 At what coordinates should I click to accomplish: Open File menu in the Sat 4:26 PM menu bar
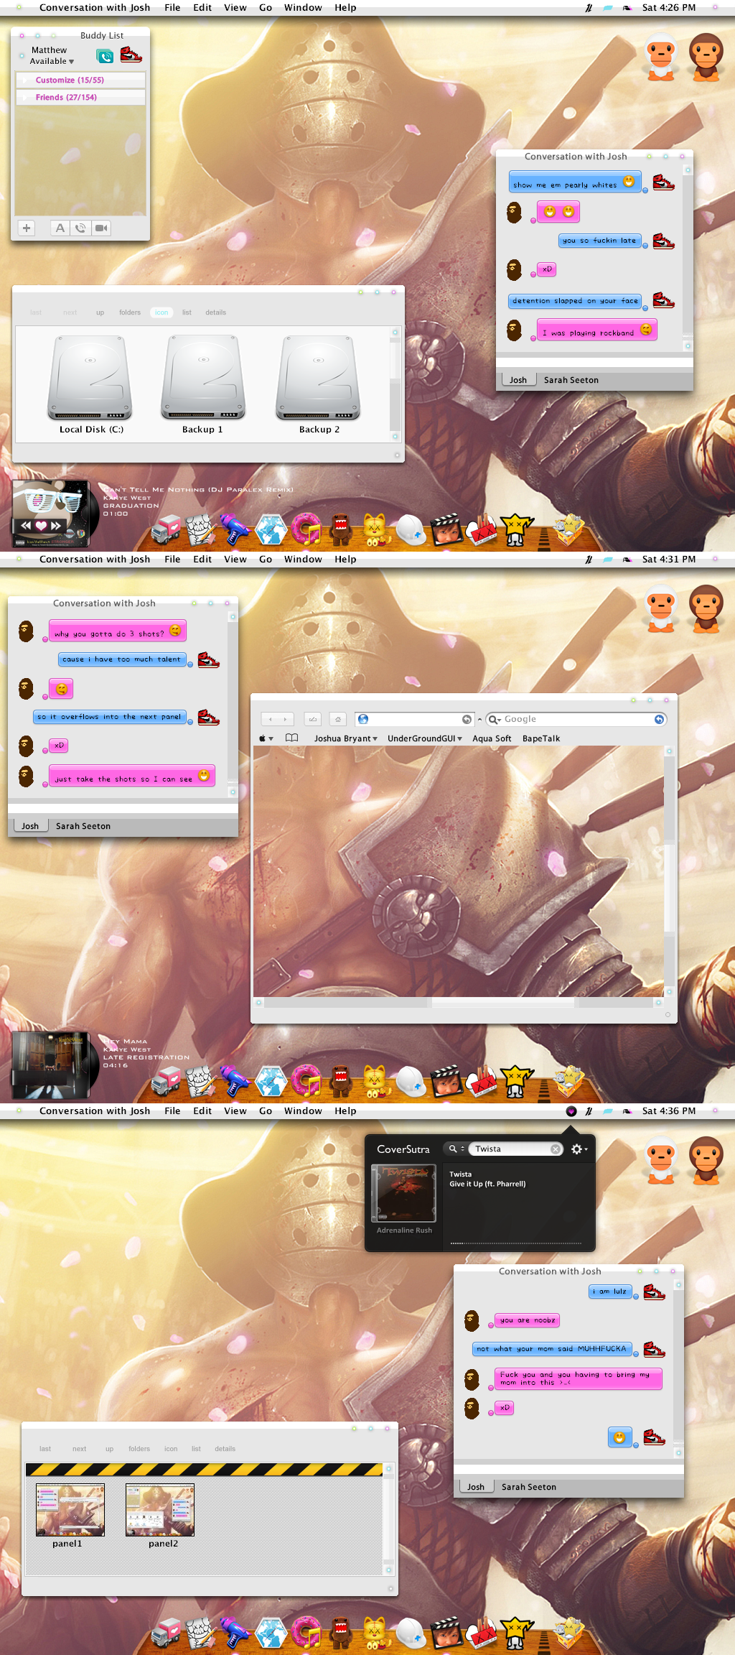172,7
